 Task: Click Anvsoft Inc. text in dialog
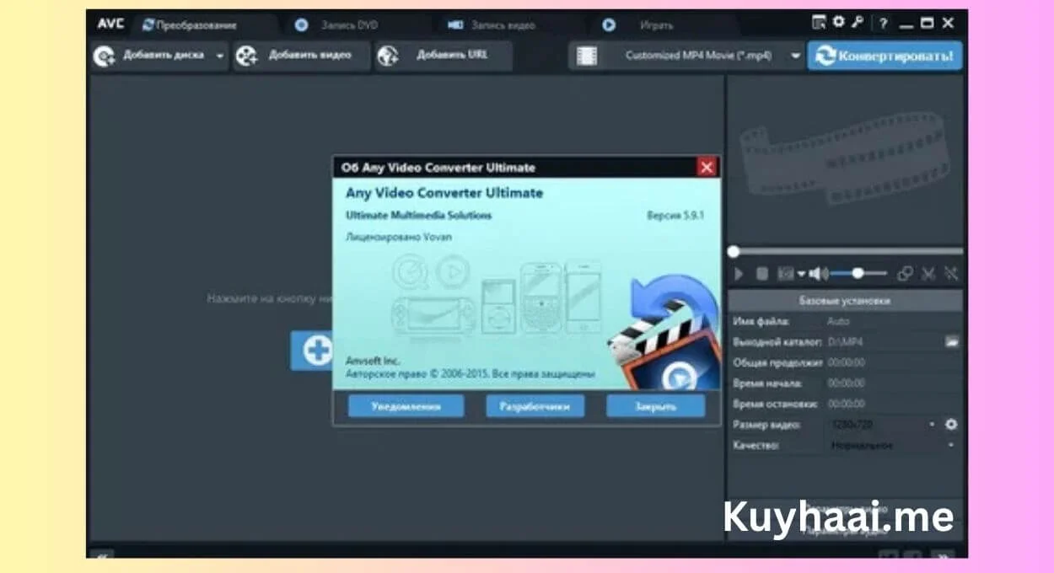click(373, 360)
